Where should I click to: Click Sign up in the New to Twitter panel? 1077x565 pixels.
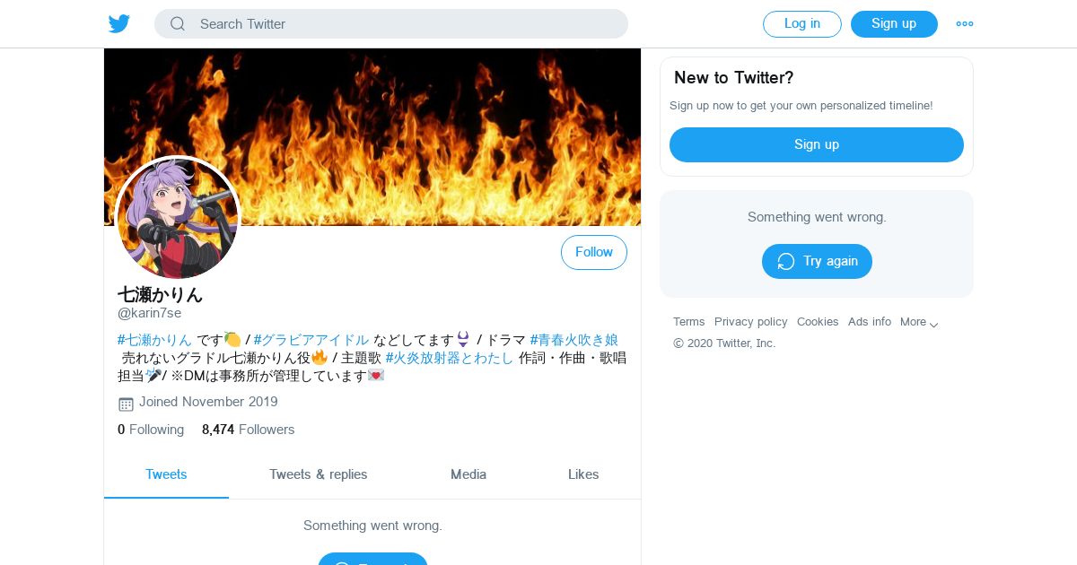click(x=817, y=144)
